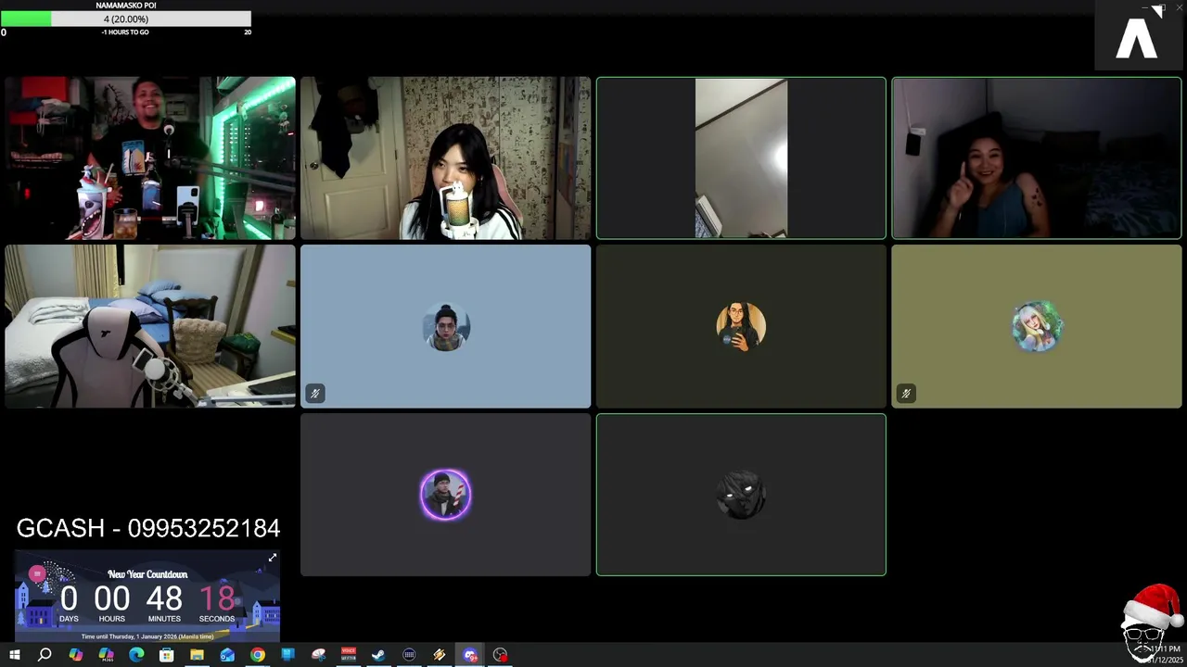This screenshot has height=667, width=1187.
Task: Open Outlook mail taskbar icon
Action: pos(227,655)
